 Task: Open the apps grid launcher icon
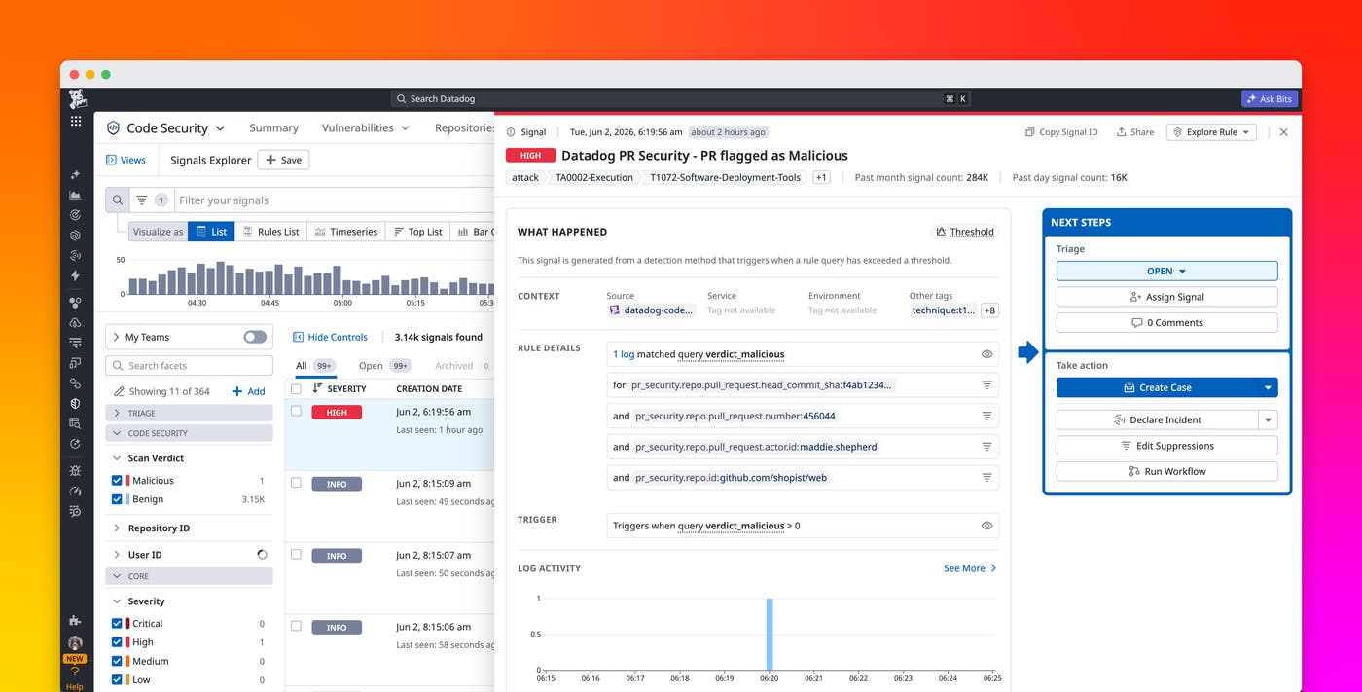(76, 121)
